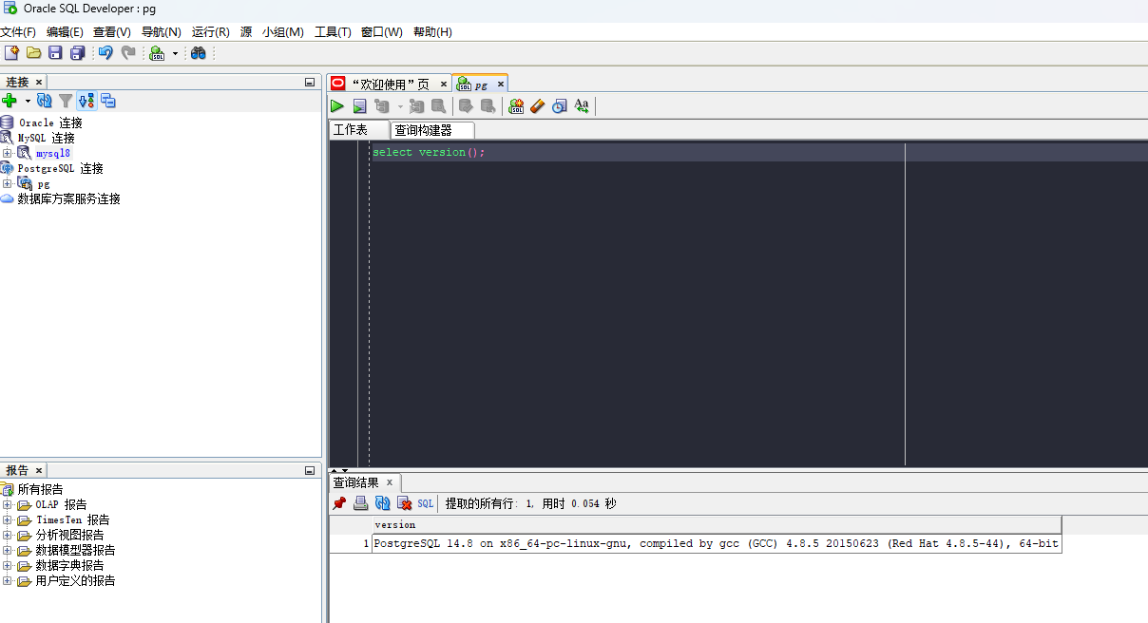
Task: Expand the TimesTen 报告 folder
Action: click(x=8, y=519)
